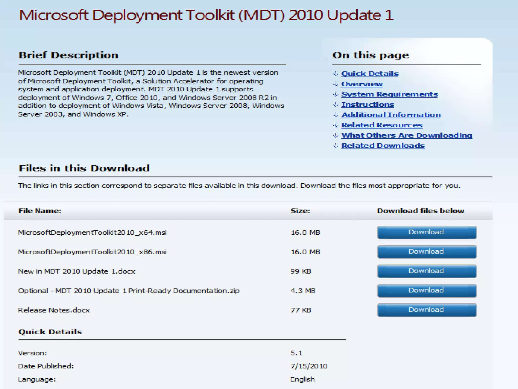Download New in MDT 2010 Update 1.docx

(427, 271)
